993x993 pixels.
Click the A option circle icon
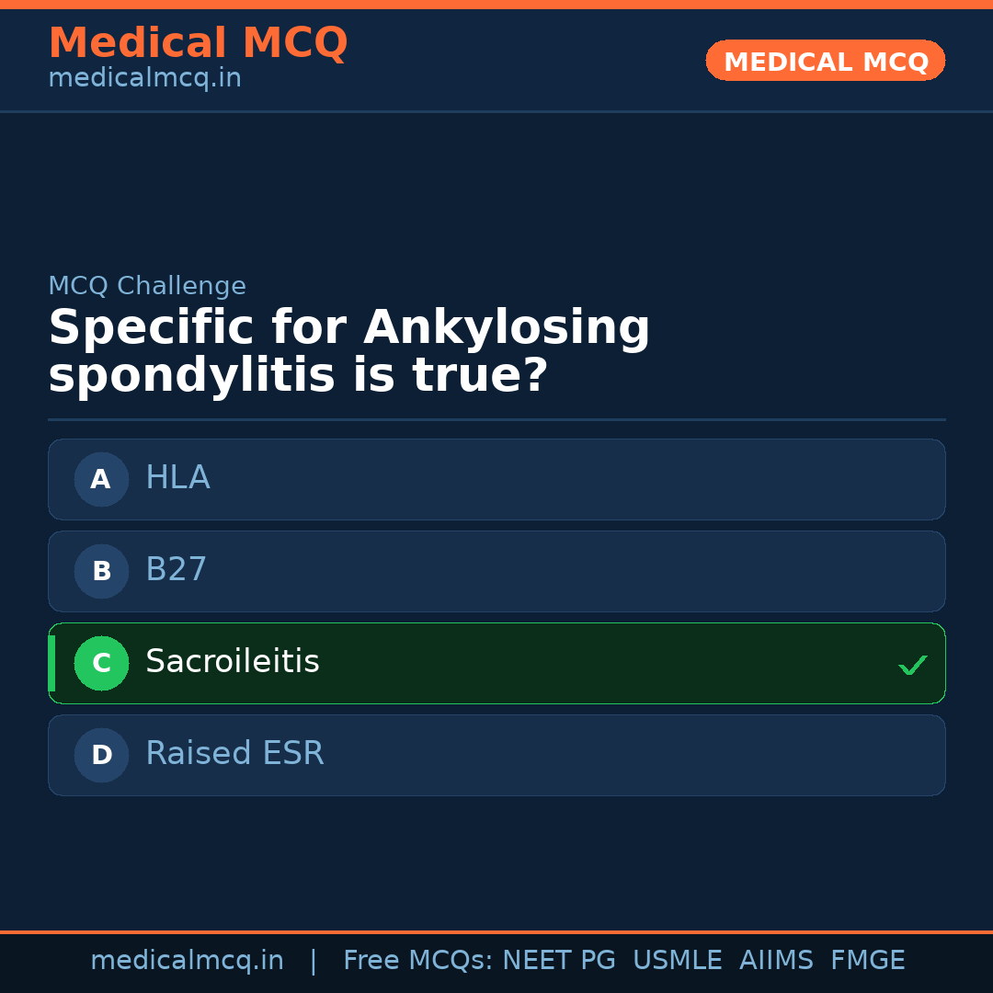(100, 479)
